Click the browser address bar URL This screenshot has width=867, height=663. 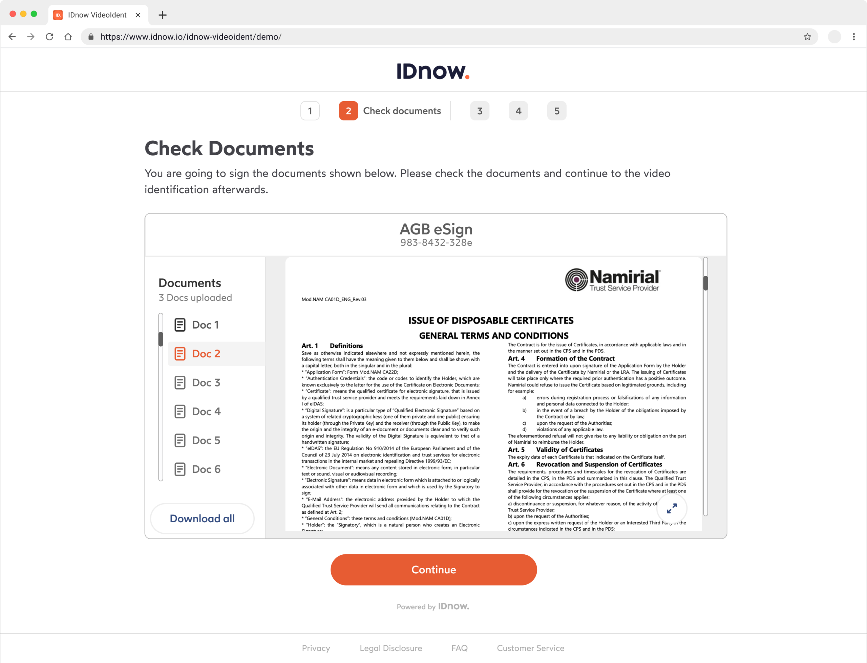coord(191,37)
